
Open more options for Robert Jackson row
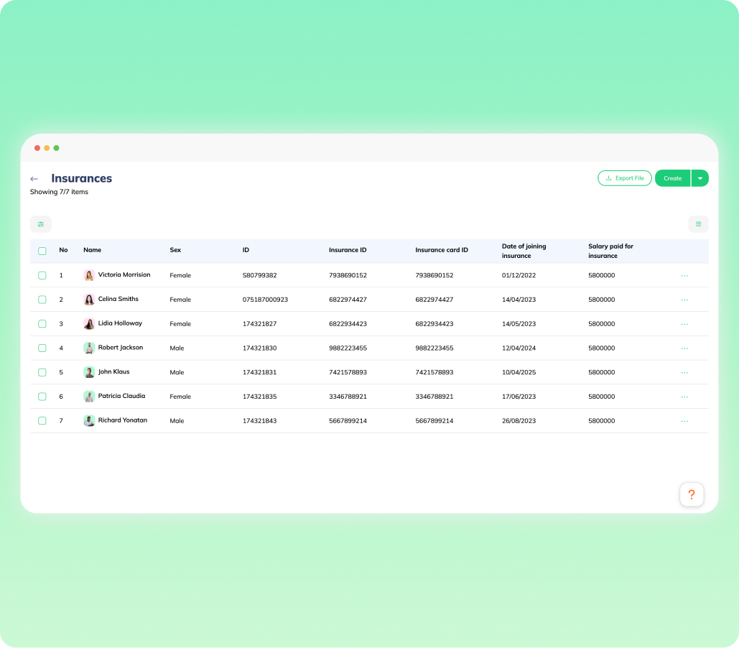tap(684, 348)
